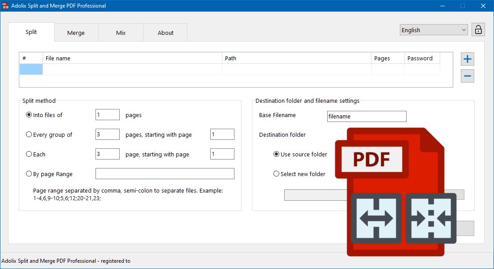Click the Adolix app icon in title bar
Viewport: 494px width, 269px height.
tap(5, 6)
